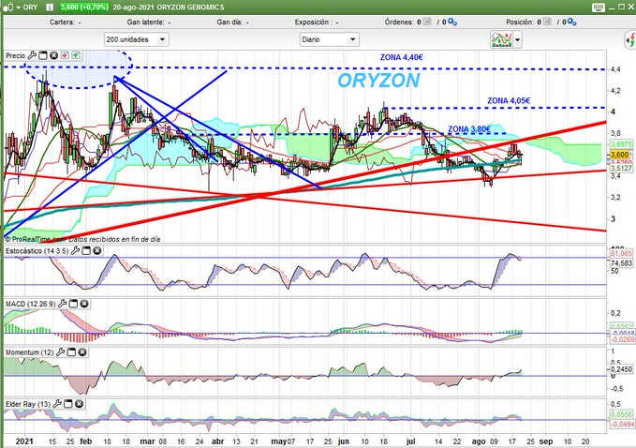Select the Momentum (12) label
Image resolution: width=636 pixels, height=448 pixels.
point(30,352)
